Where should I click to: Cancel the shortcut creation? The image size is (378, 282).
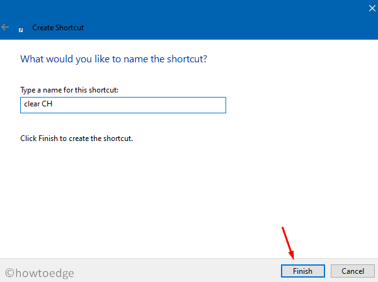[352, 271]
